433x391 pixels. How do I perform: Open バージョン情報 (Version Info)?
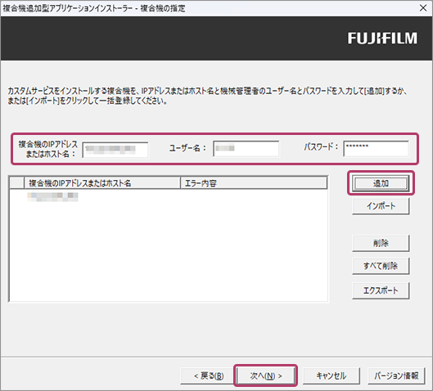coord(396,375)
